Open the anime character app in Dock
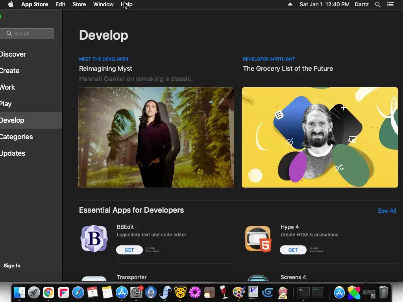Image resolution: width=403 pixels, height=302 pixels. pyautogui.click(x=283, y=292)
